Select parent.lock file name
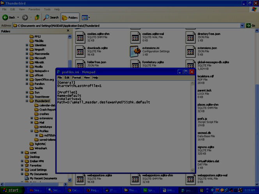This screenshot has width=259, height=194. pos(204,90)
